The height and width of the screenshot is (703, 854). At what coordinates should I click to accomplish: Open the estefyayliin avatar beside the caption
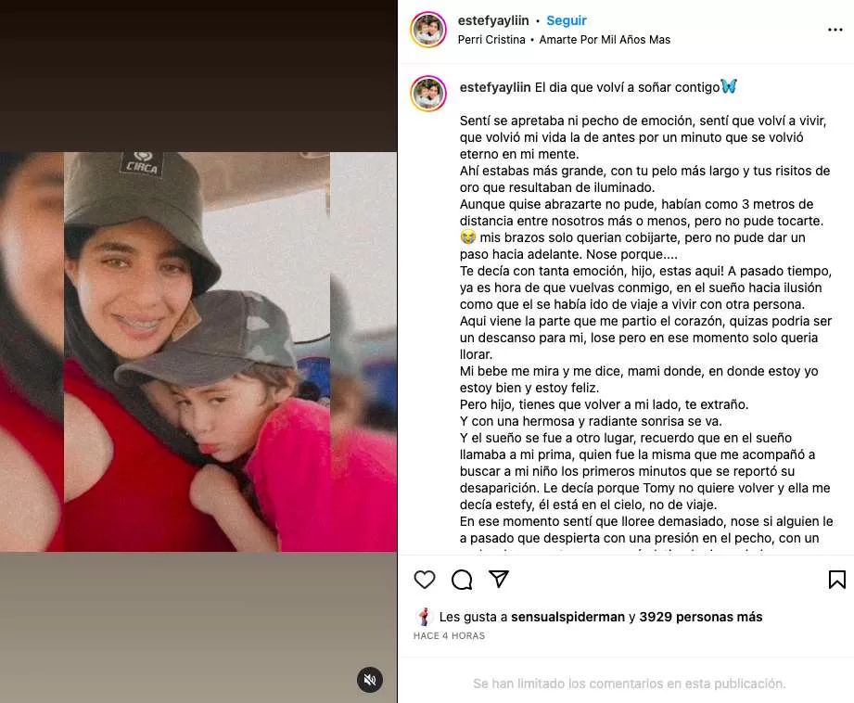428,94
